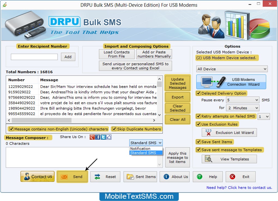Click the Export button
The height and width of the screenshot is (201, 278).
[x=177, y=97]
